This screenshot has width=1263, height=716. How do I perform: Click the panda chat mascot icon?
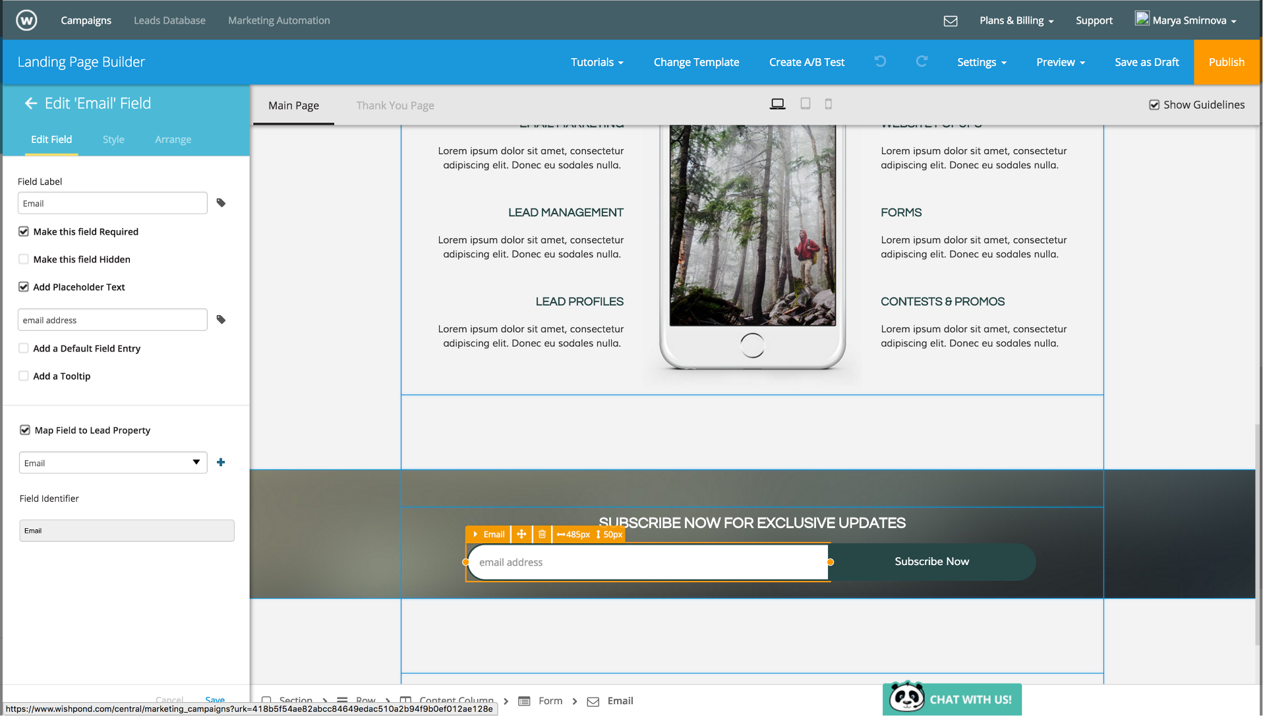pyautogui.click(x=907, y=698)
